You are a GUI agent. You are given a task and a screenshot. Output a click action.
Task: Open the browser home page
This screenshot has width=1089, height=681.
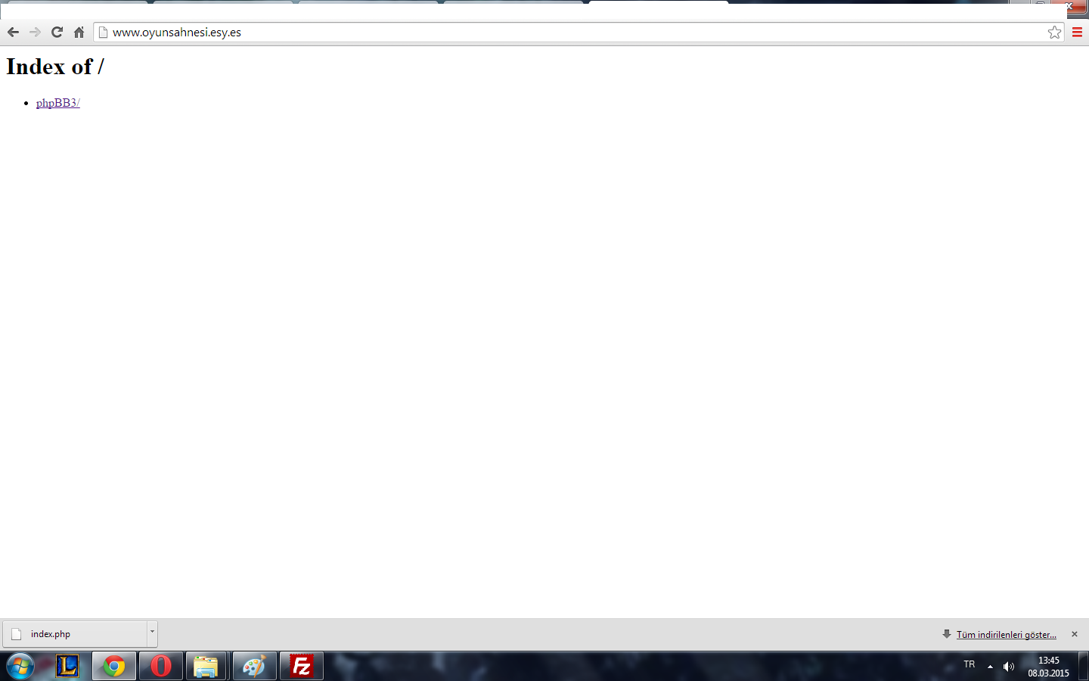79,32
